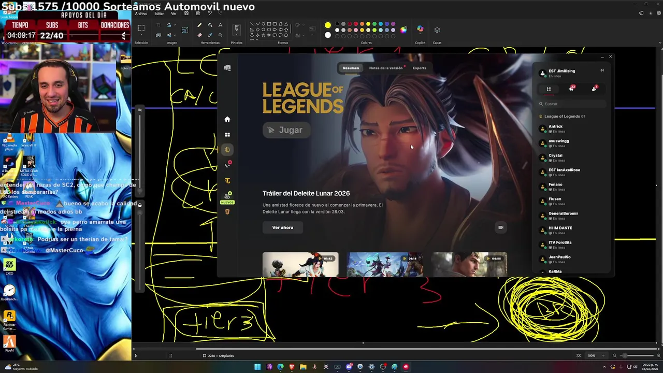Show the friends list tab icon
Viewport: 663px width, 373px height.
pyautogui.click(x=549, y=89)
